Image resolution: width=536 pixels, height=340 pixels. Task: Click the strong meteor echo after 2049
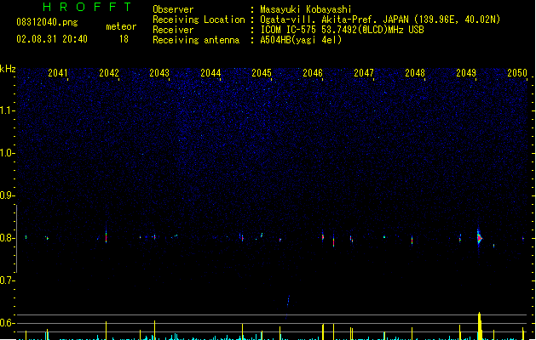(479, 238)
